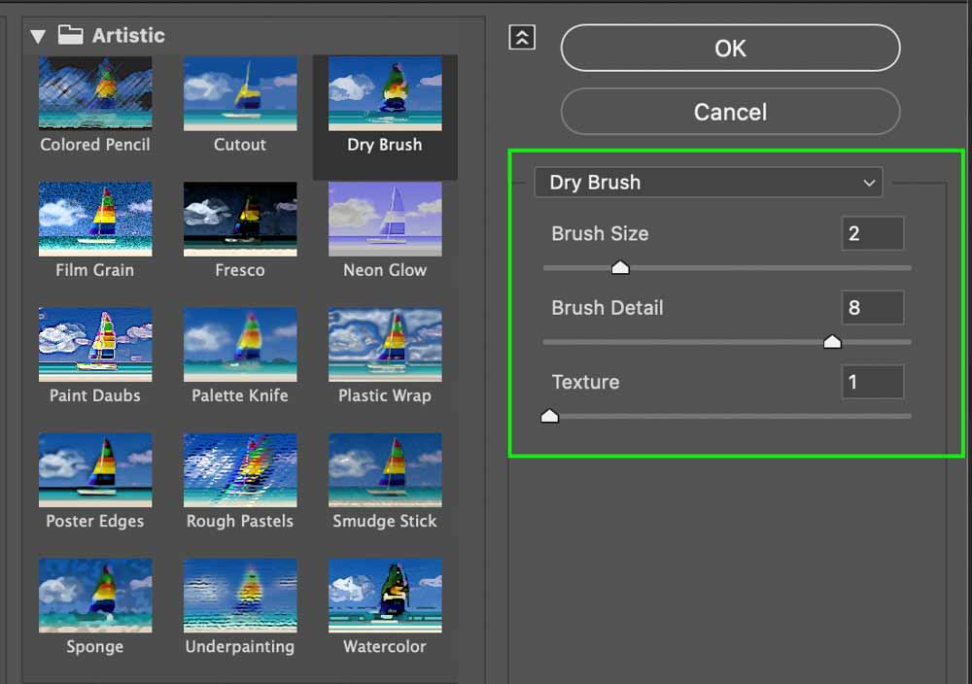The image size is (972, 684).
Task: Open the Dry Brush filter dropdown
Action: [708, 183]
